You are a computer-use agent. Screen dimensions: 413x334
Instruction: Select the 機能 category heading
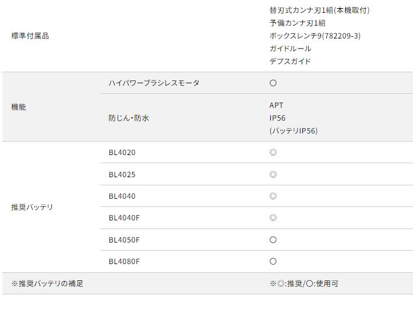coord(19,107)
